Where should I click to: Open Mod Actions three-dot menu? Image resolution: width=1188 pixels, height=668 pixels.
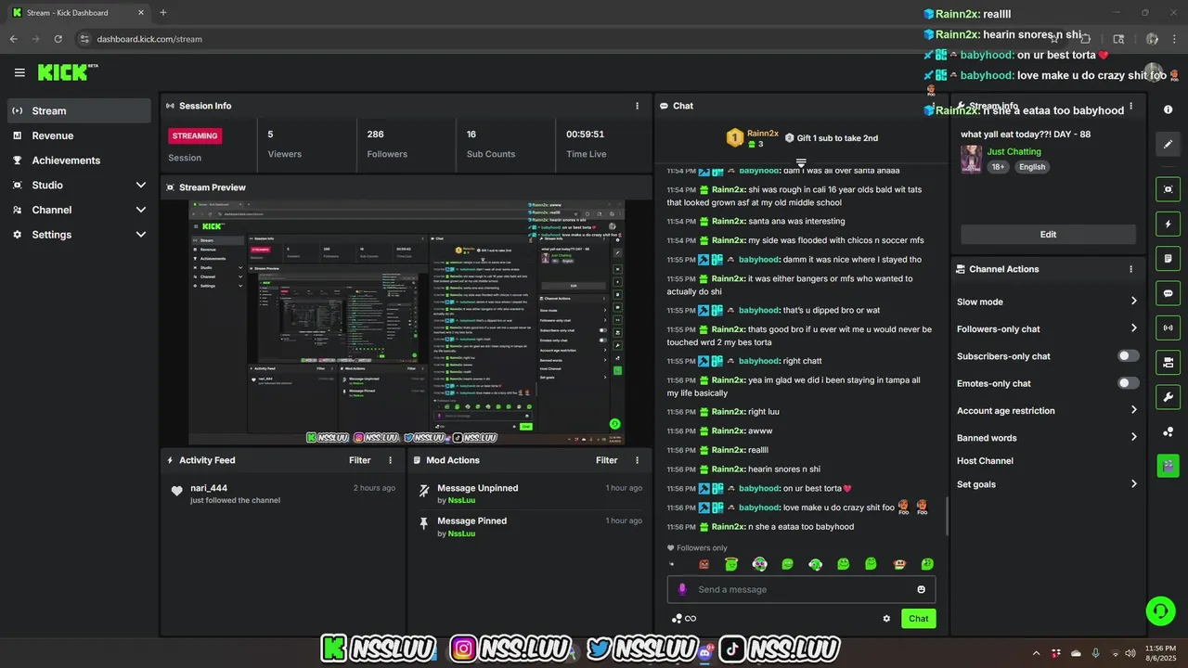[x=637, y=460]
